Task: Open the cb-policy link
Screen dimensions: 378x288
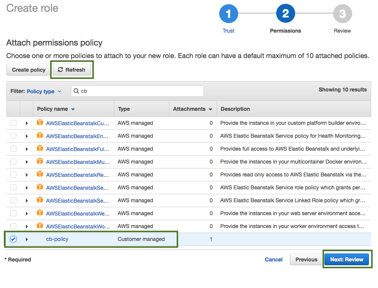Action: tap(57, 239)
